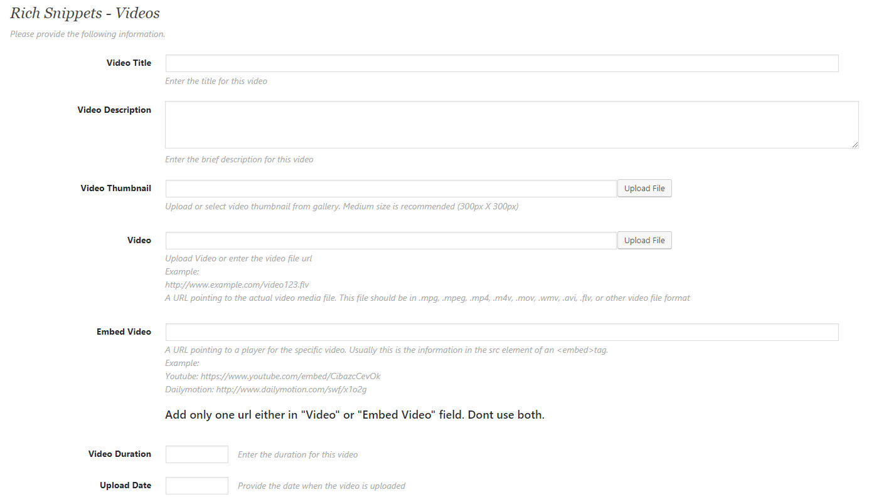Click the "Video Title" field label

click(x=129, y=63)
